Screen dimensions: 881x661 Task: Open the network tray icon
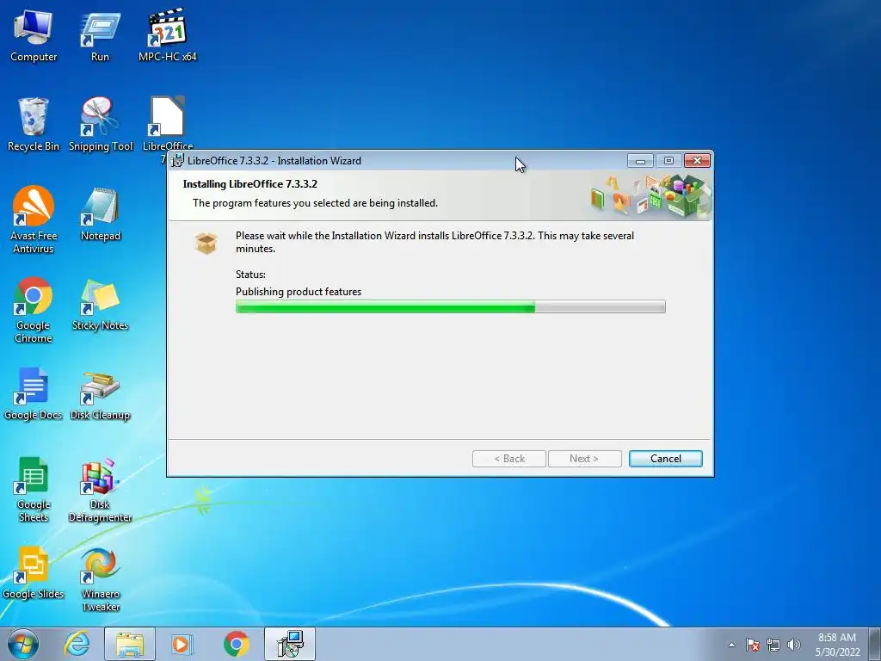(x=773, y=645)
